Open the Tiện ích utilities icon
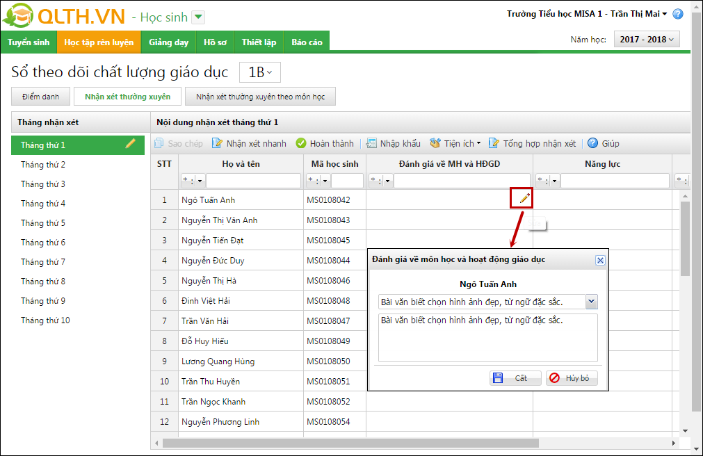Screen dimensions: 703x456 point(435,143)
